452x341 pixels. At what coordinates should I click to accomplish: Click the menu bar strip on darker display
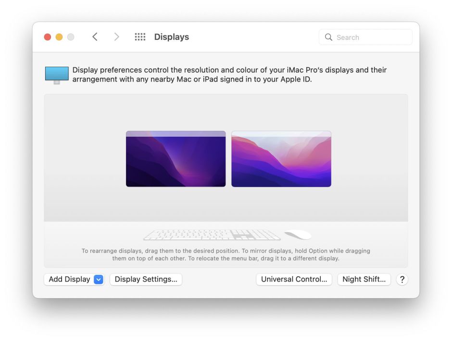pos(176,134)
